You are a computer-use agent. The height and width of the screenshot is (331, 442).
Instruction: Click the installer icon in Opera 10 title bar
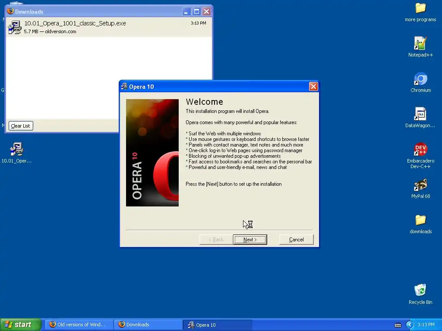[x=124, y=86]
